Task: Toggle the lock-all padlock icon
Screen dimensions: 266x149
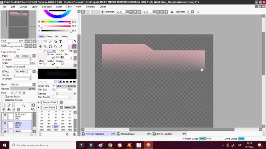Action: click(x=24, y=93)
